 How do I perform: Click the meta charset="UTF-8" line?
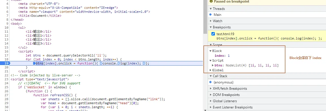[x=39, y=4]
